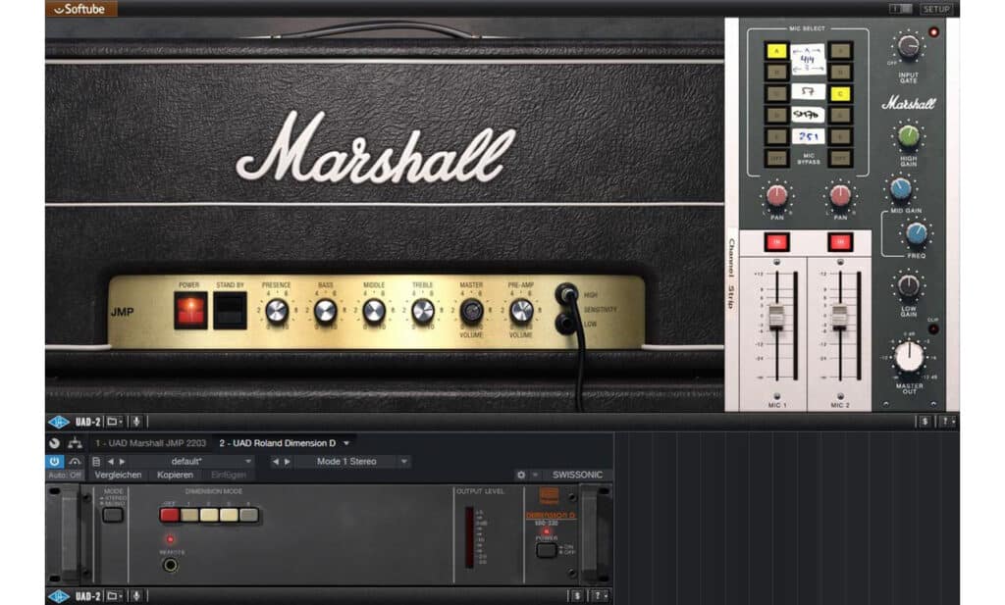
Task: Click the $ button below Marshall plugin
Action: pos(925,422)
